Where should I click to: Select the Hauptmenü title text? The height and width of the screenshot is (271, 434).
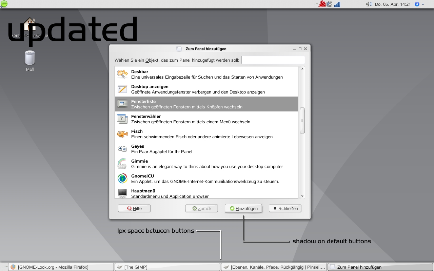coord(143,191)
